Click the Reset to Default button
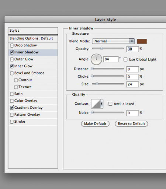Viewport: 166px width, 189px height. tap(131, 124)
